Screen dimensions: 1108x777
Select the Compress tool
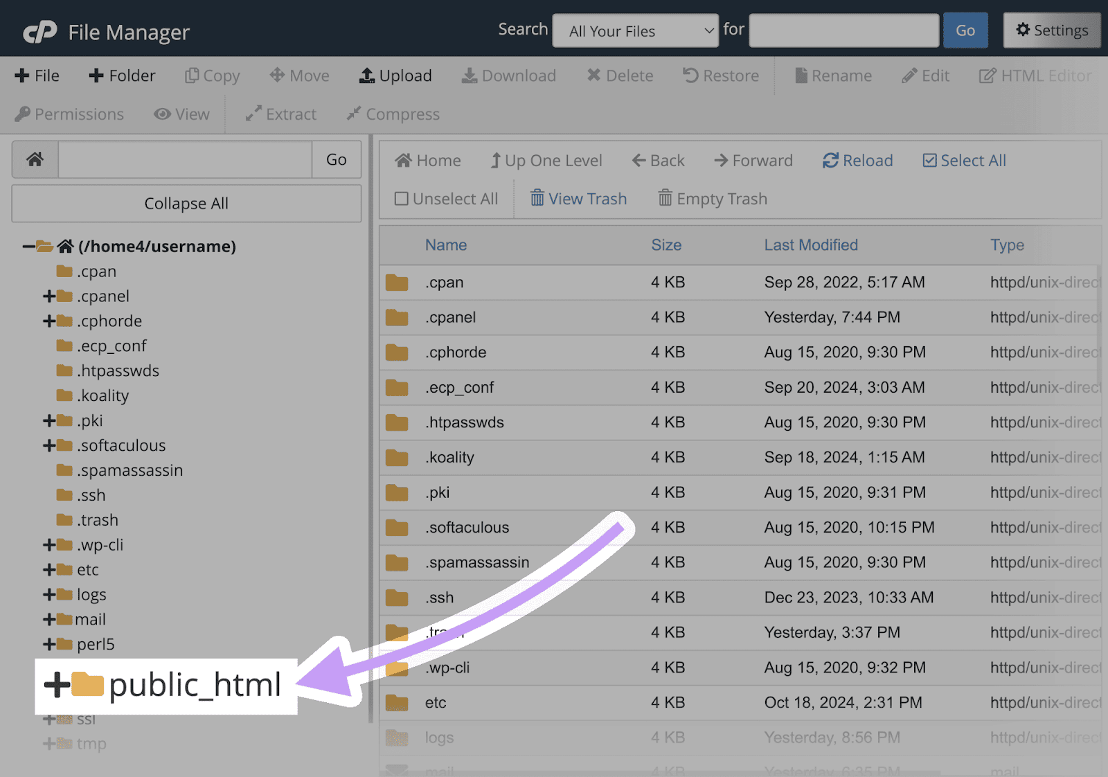tap(392, 114)
